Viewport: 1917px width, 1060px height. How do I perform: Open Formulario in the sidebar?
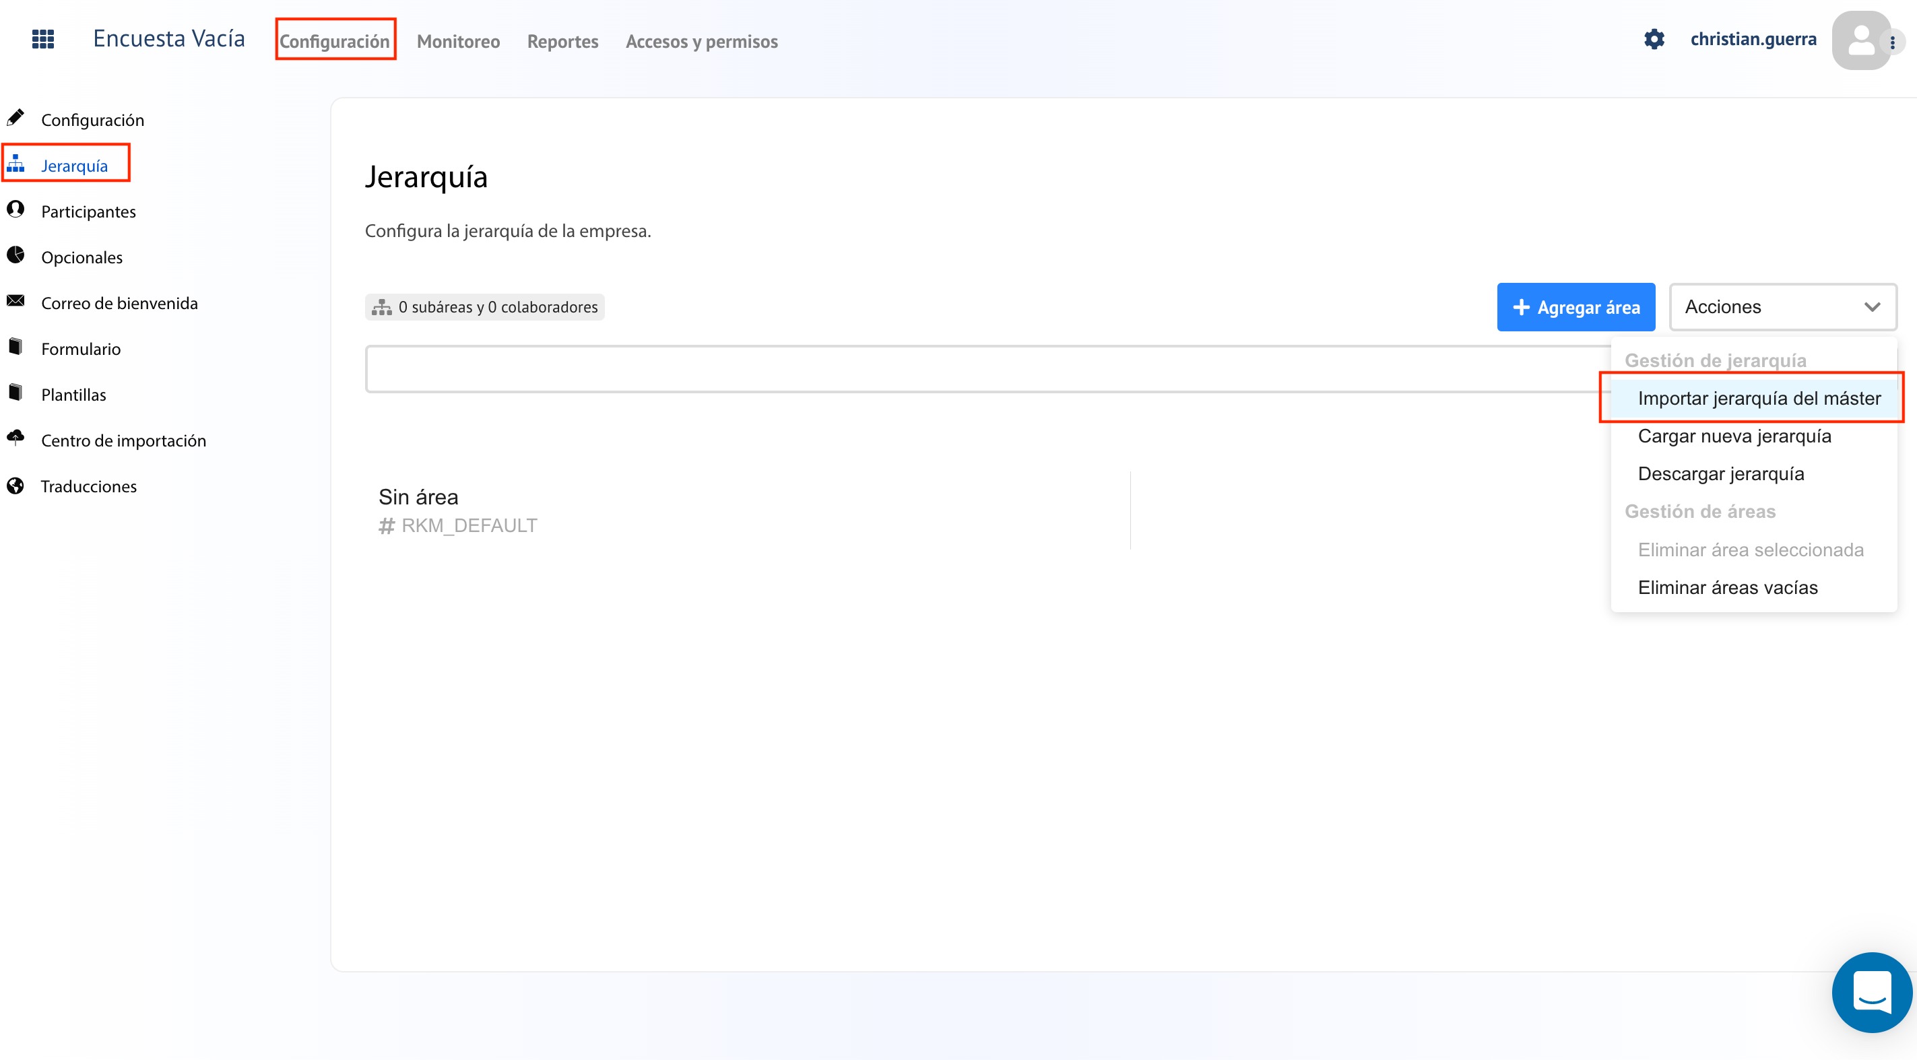click(80, 349)
